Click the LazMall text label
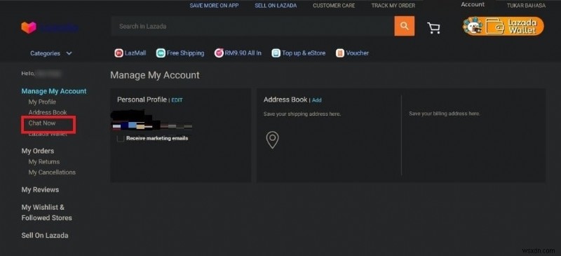 135,53
